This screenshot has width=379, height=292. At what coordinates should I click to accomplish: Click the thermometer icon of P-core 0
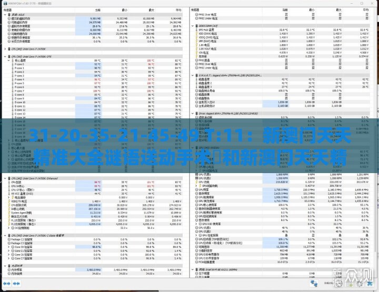[x=13, y=64]
